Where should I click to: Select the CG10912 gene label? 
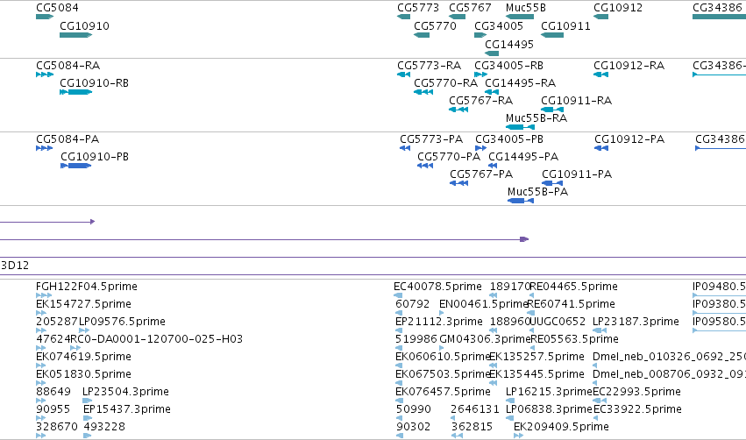click(618, 8)
